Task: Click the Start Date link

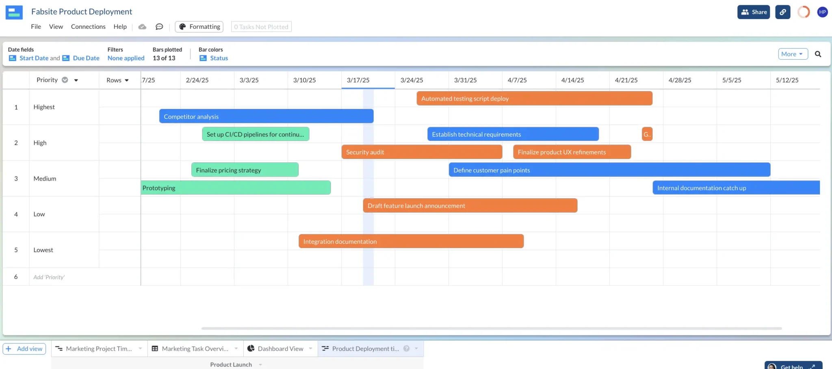Action: pos(34,58)
